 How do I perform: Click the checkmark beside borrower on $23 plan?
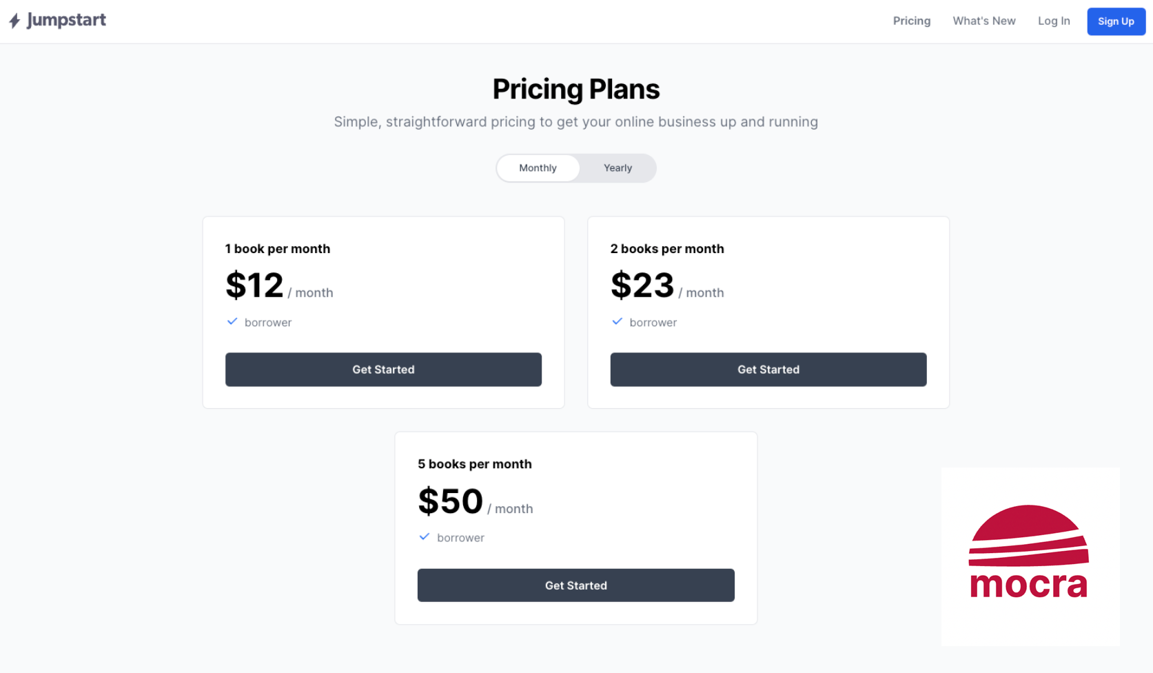pos(617,321)
